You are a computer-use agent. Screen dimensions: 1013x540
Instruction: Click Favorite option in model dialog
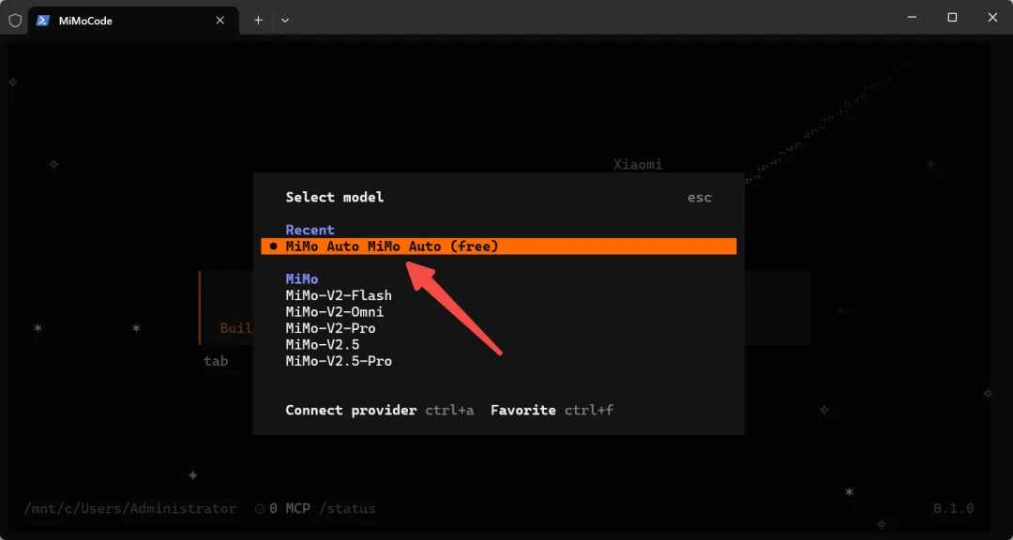523,411
